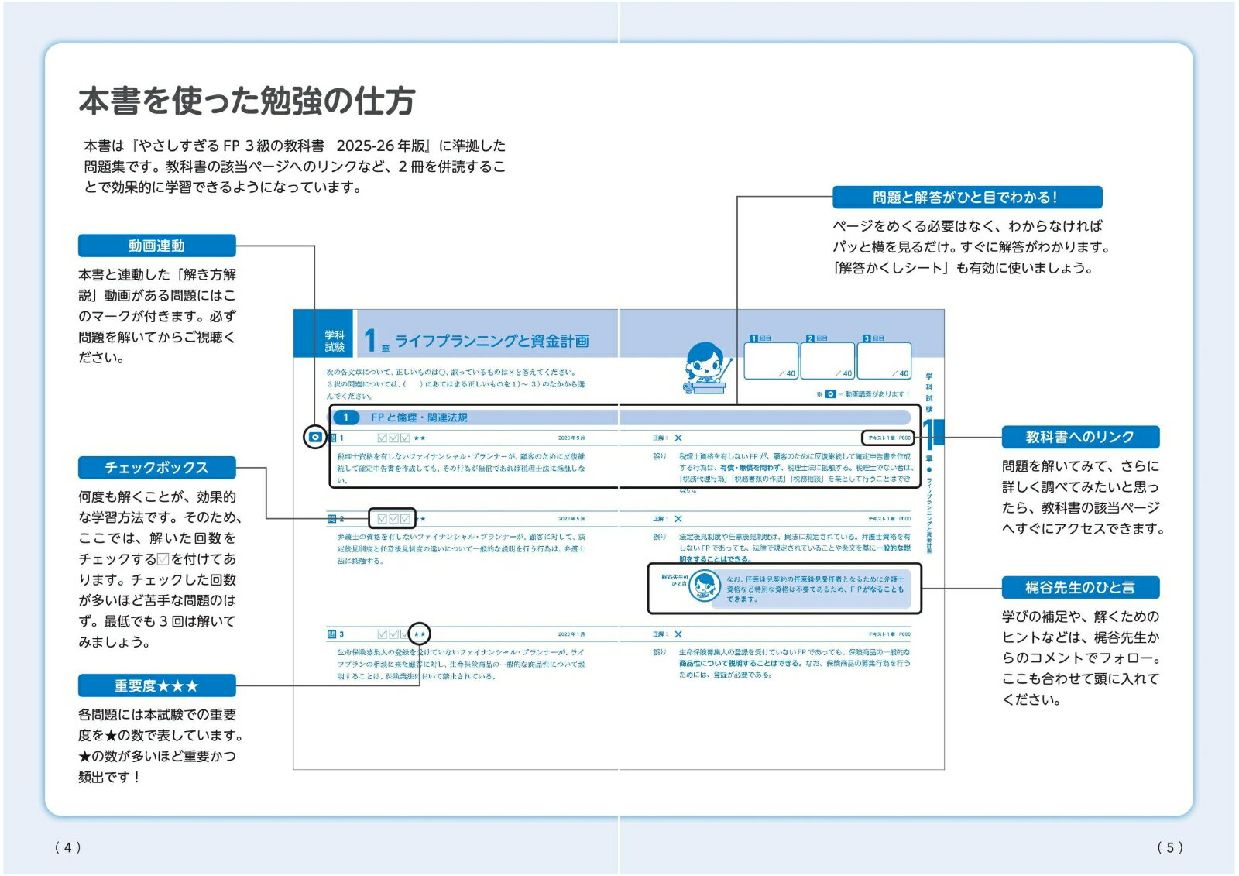Click the 動画連動 label
This screenshot has height=876, width=1239.
156,246
